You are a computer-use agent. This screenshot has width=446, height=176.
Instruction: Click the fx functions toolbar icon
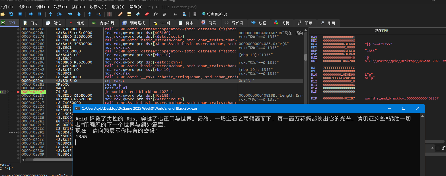[x=155, y=14]
